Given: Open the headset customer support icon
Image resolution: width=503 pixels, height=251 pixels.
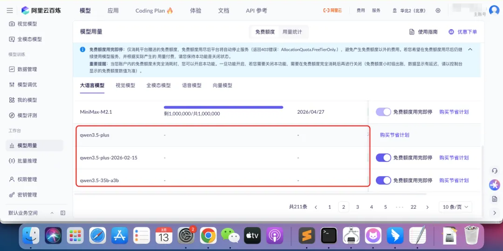Looking at the screenshot, I should 494,171.
